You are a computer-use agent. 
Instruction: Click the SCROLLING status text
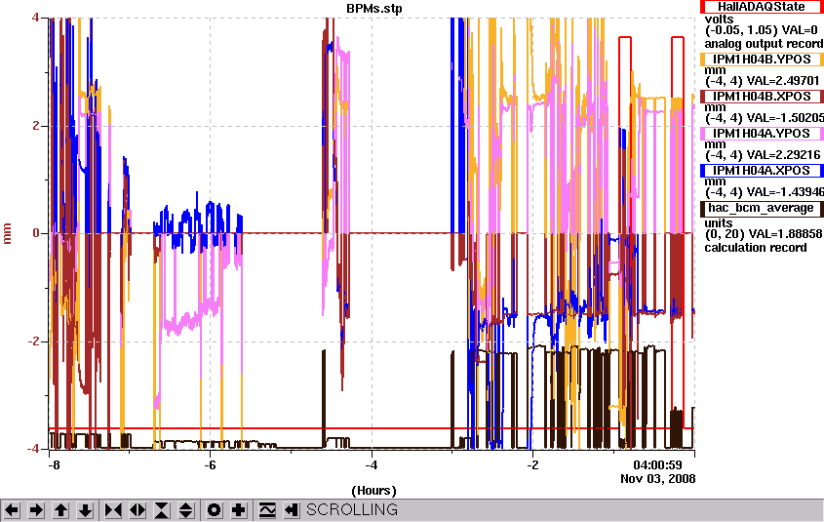click(x=352, y=510)
